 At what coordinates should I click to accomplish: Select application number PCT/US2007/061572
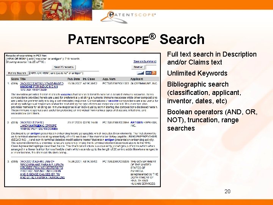pos(116,84)
